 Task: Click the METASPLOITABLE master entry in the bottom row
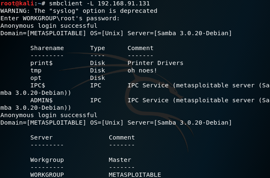pyautogui.click(x=135, y=175)
